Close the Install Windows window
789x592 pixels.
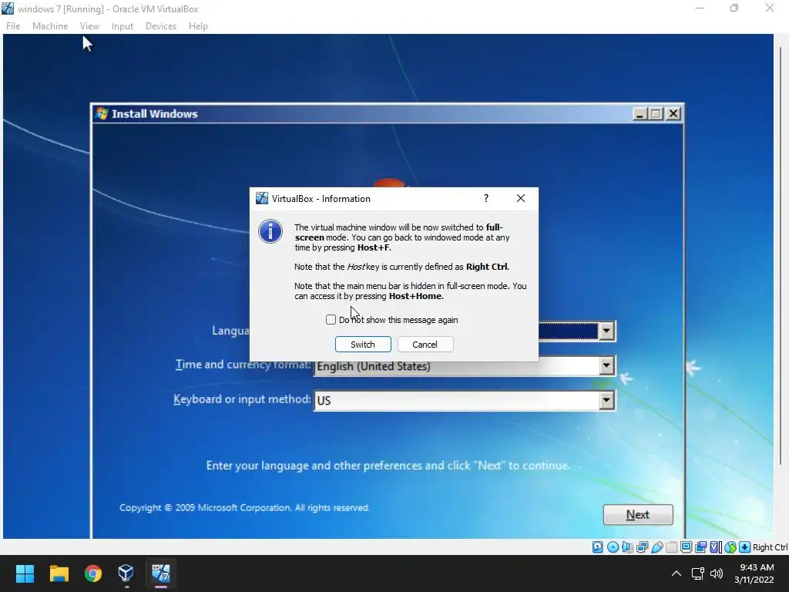(x=673, y=114)
